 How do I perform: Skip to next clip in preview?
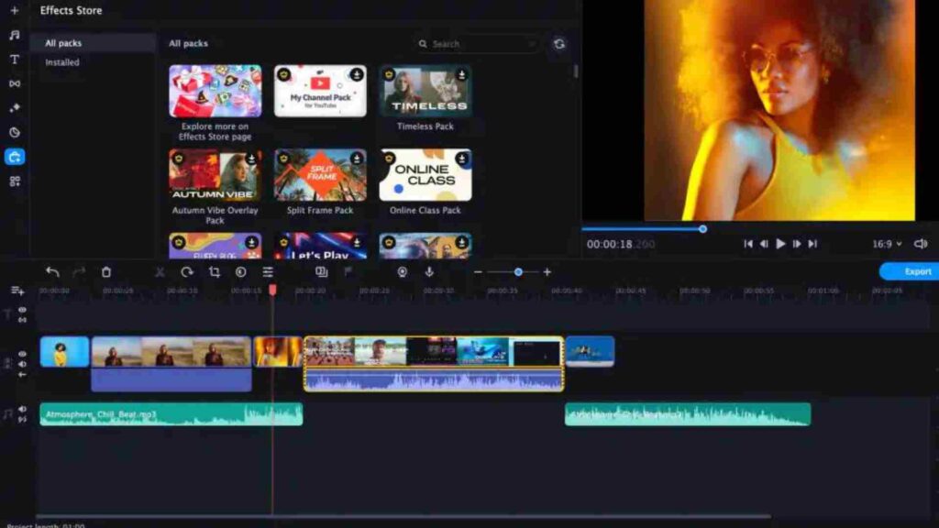[812, 244]
